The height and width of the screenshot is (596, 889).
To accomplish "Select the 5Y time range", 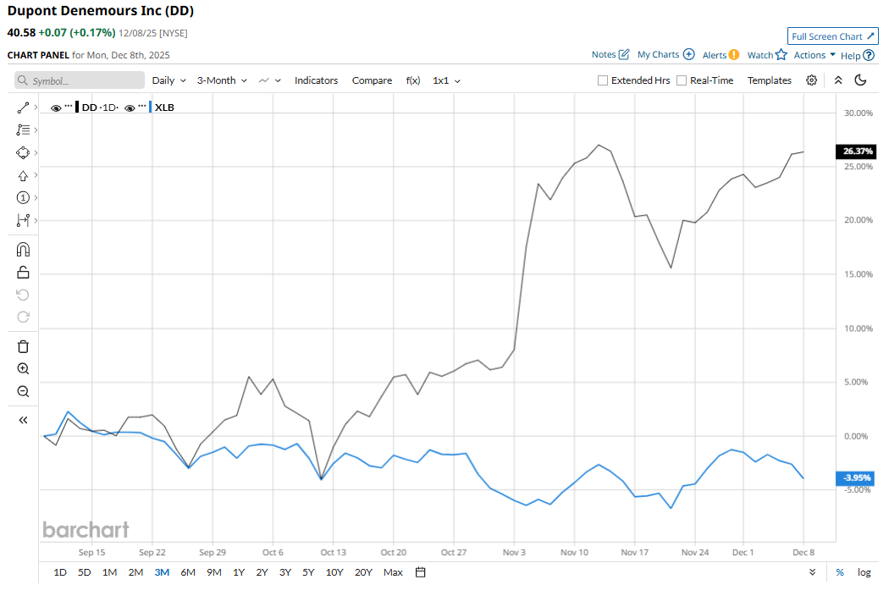I will click(308, 572).
